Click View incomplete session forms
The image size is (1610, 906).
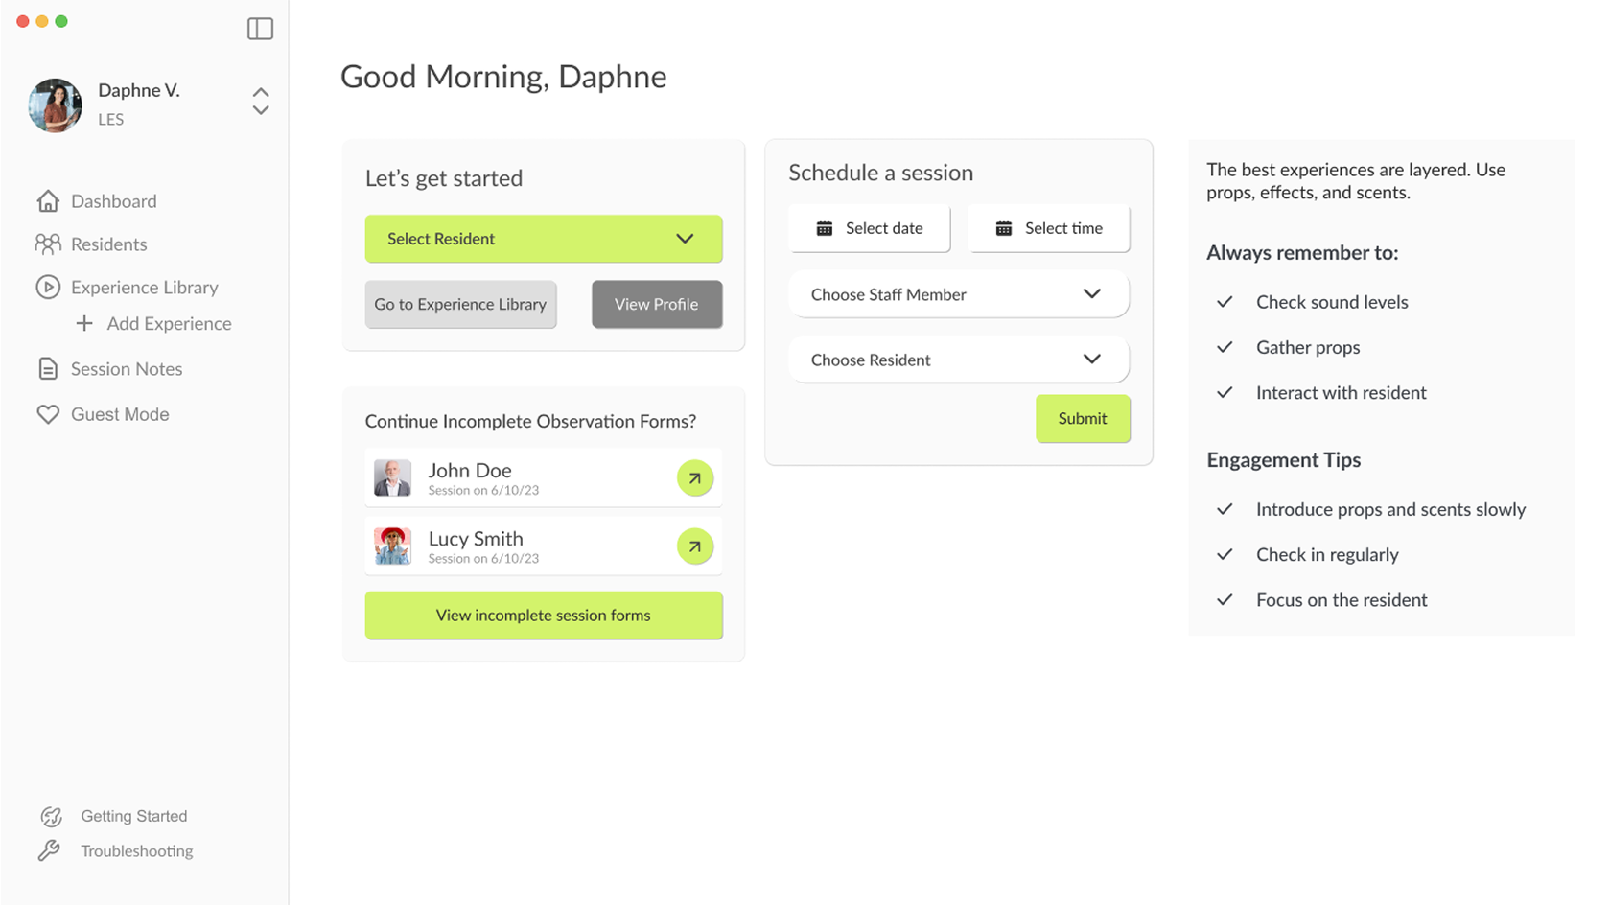tap(543, 616)
